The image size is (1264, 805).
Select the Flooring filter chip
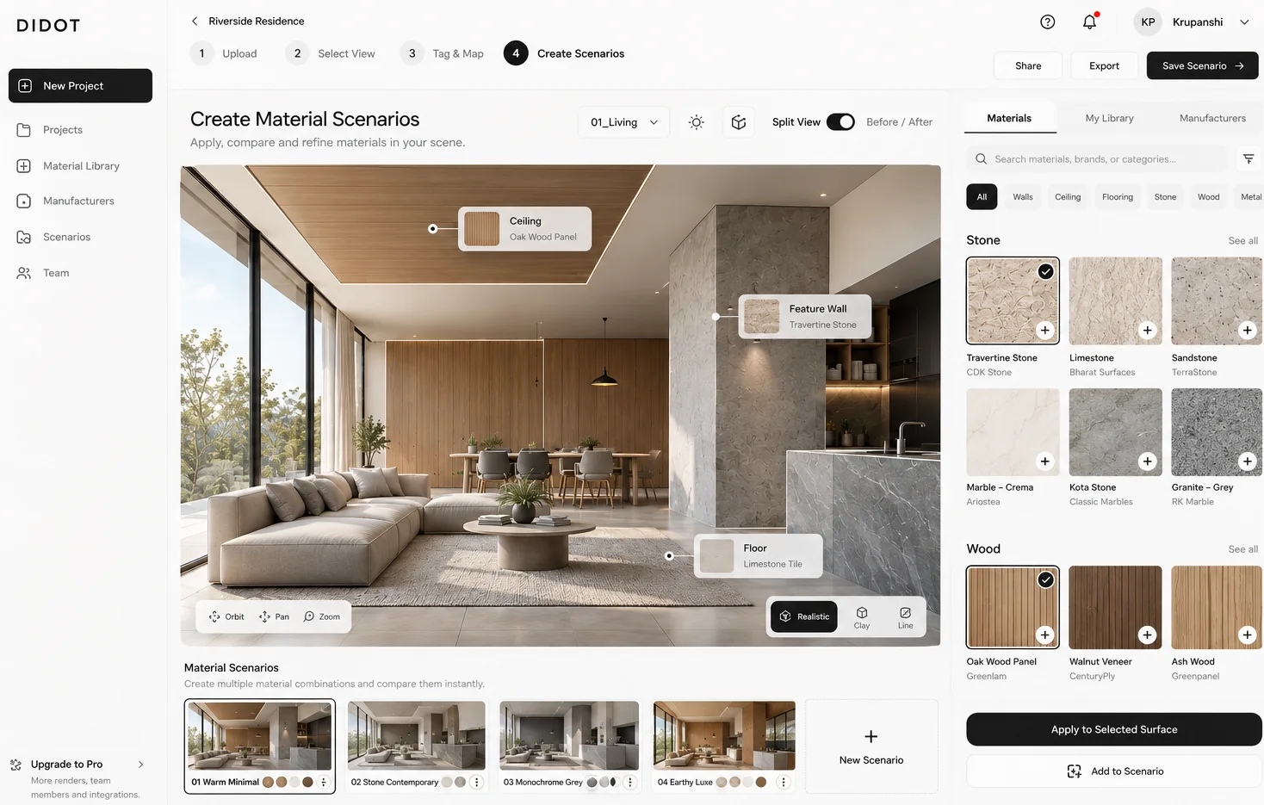click(1118, 197)
